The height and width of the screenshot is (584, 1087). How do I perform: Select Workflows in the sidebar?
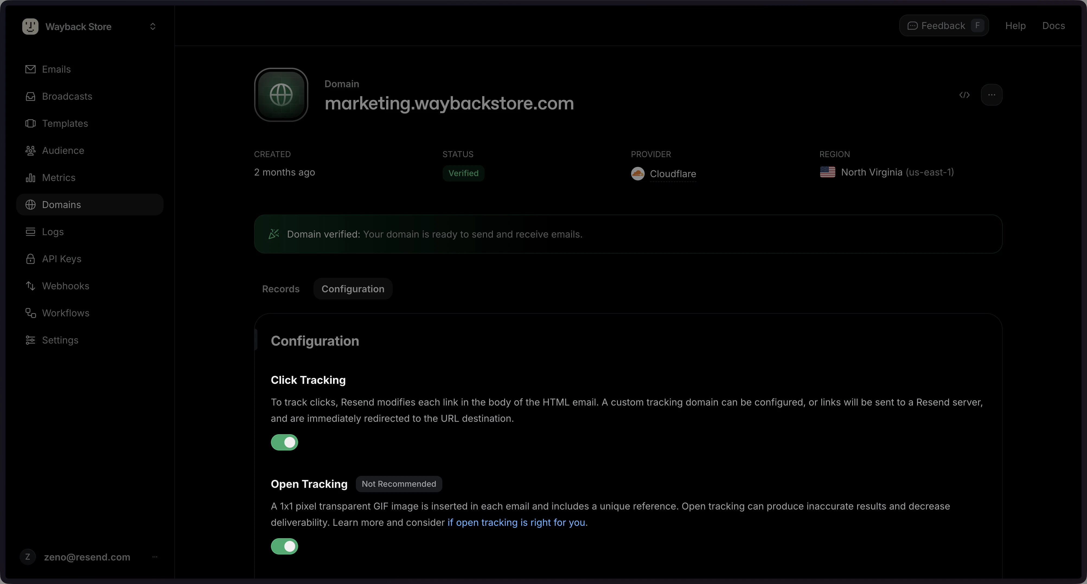coord(65,313)
